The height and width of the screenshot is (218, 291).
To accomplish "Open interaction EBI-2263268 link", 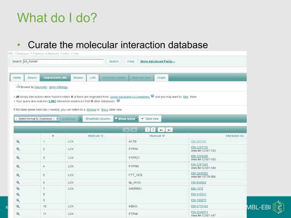I will pyautogui.click(x=199, y=156).
